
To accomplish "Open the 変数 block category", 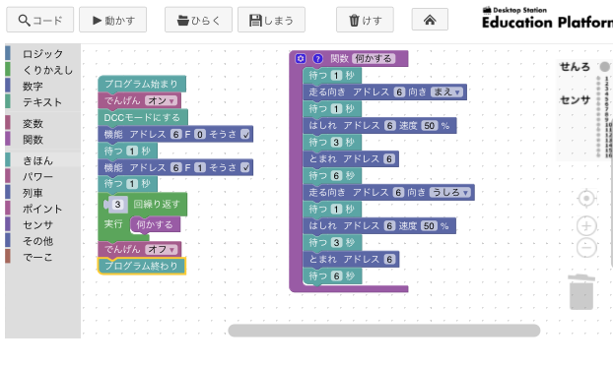I will click(x=42, y=123).
